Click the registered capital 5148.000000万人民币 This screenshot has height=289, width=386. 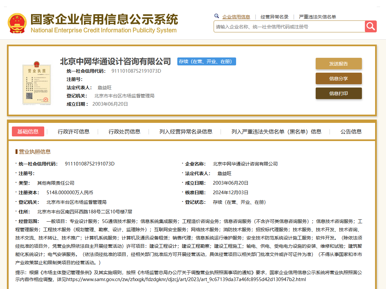[x=70, y=193]
